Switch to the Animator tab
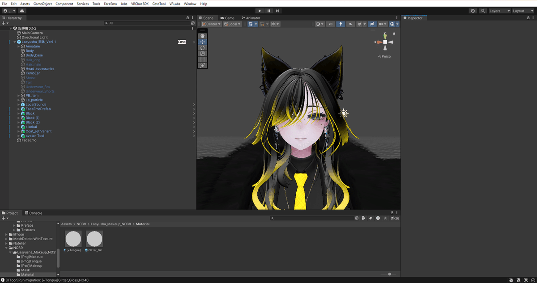537x283 pixels. point(251,18)
